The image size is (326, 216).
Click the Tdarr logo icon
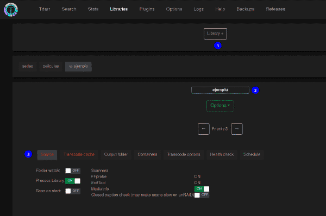click(11, 10)
